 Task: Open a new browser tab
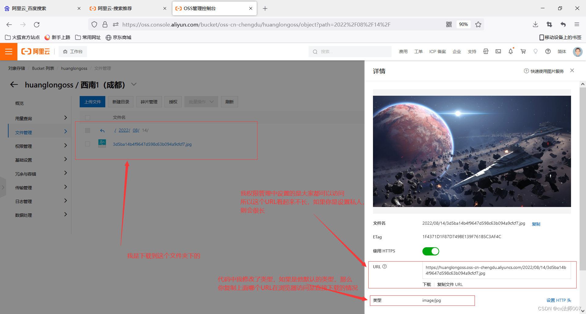265,9
